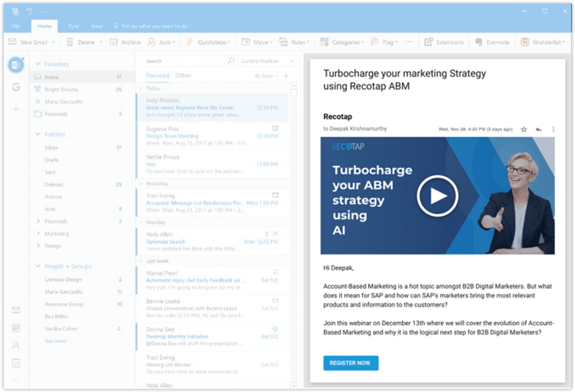Launch the Evernote add-in
Screen dimensions: 575x392
(492, 42)
